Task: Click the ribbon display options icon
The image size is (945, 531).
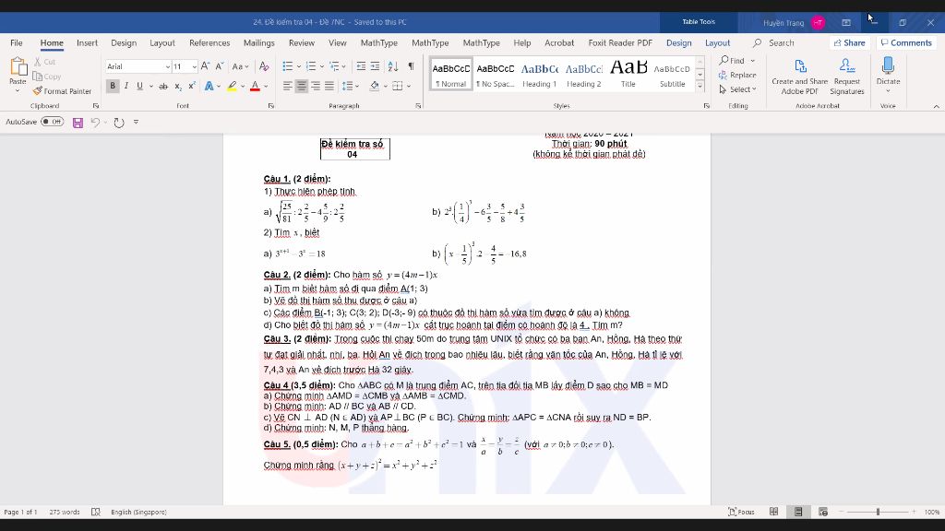Action: (846, 22)
